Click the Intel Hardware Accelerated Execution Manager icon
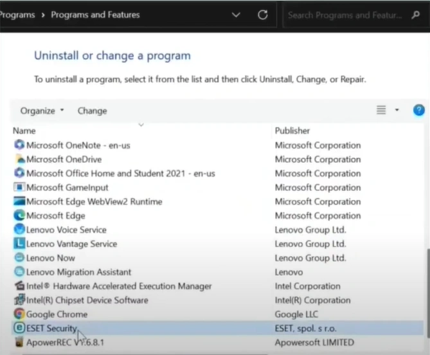Screen dimensions: 430x355 [x=19, y=286]
